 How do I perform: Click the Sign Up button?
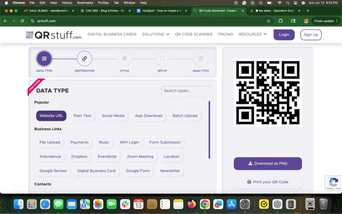(x=311, y=35)
